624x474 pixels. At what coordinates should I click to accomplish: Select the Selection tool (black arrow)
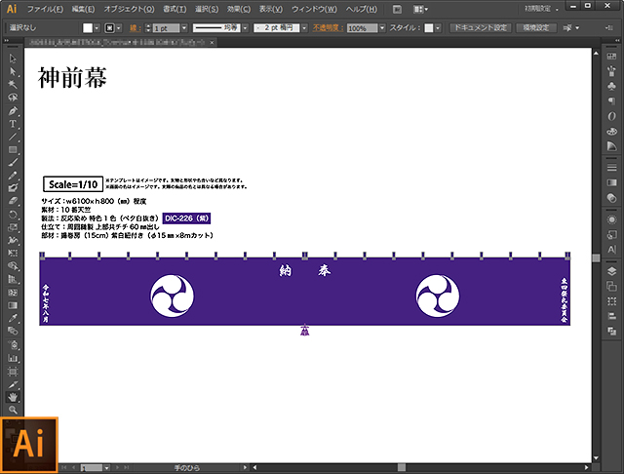13,59
